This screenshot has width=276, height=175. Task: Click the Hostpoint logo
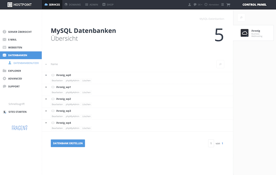(20, 4)
